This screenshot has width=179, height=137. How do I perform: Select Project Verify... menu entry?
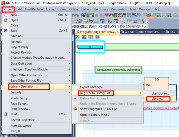click(37, 47)
